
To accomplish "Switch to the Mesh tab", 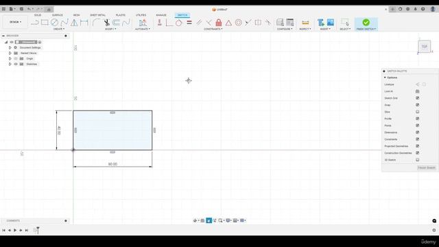I will tap(76, 15).
